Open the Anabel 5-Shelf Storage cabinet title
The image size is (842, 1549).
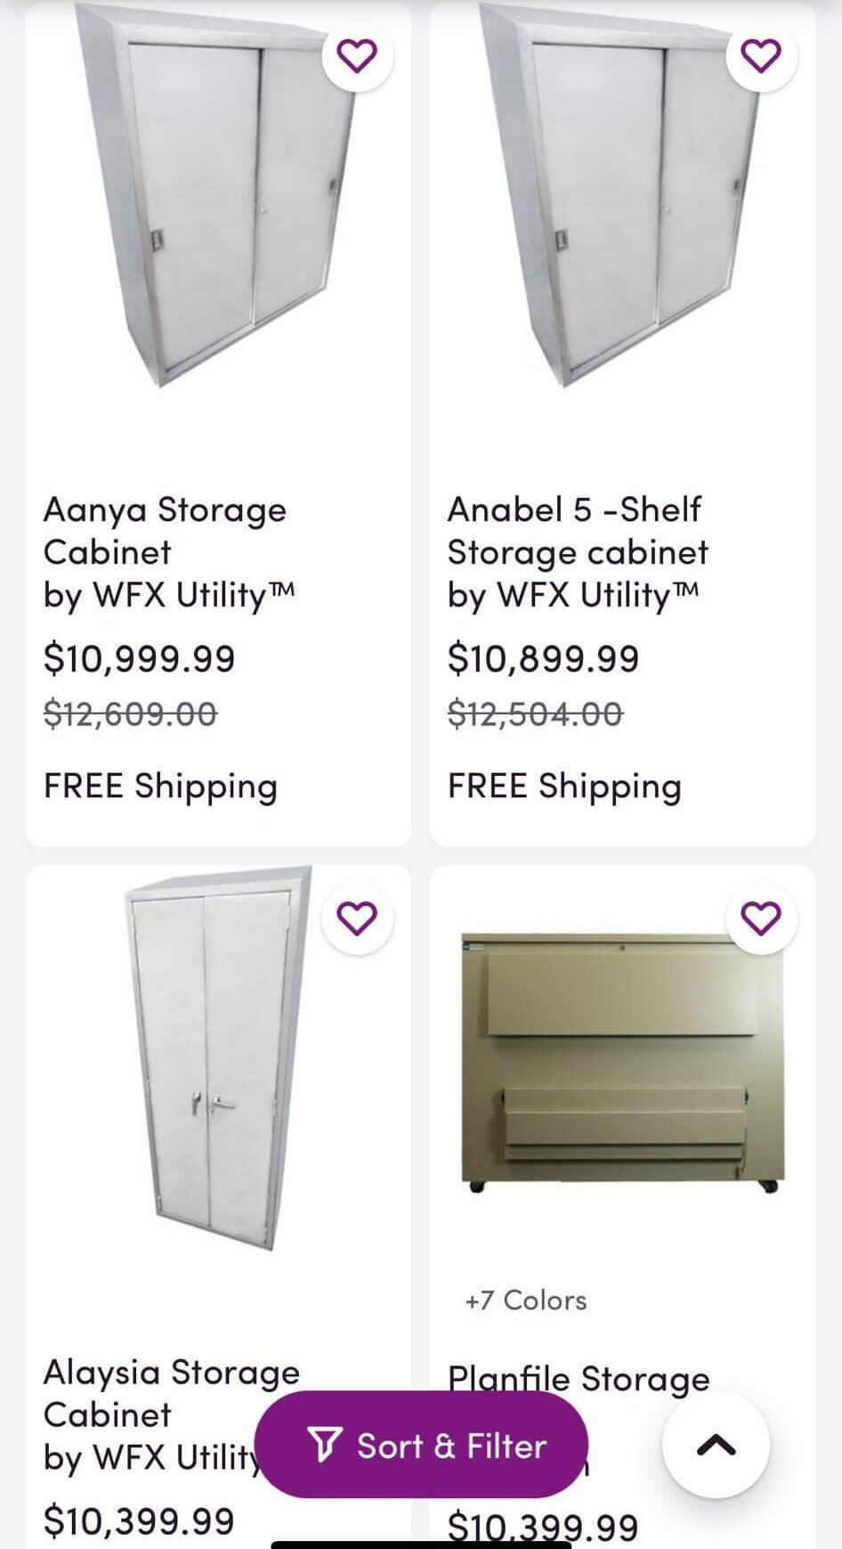click(x=578, y=531)
